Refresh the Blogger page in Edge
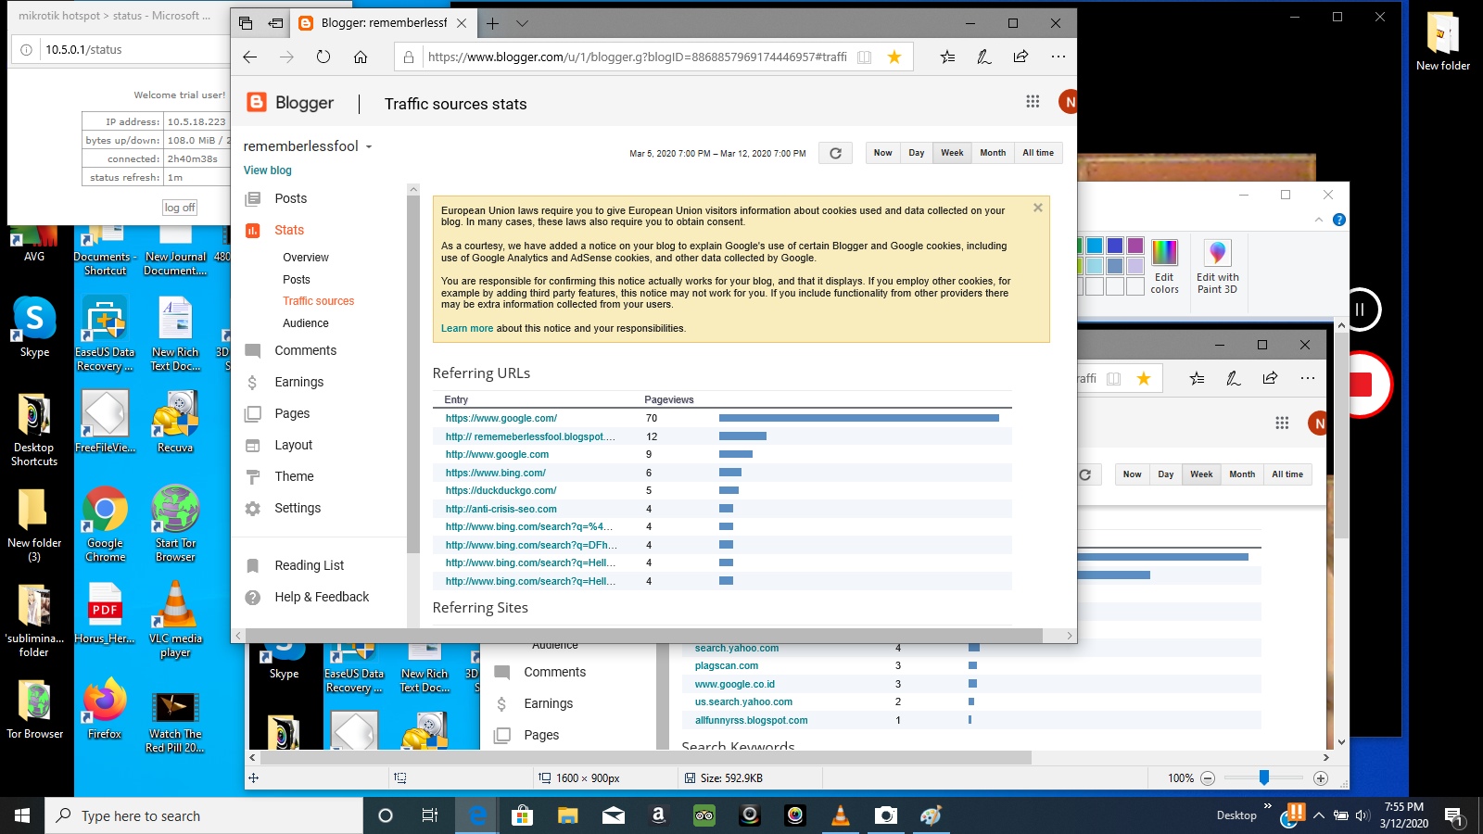The height and width of the screenshot is (834, 1483). click(x=323, y=57)
